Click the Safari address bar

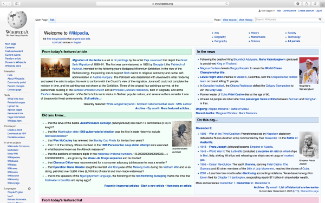162,4
